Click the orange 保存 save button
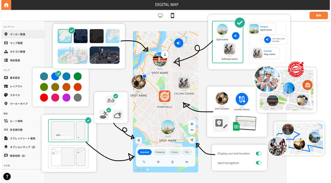Image resolution: width=331 pixels, height=183 pixels. pyautogui.click(x=319, y=15)
